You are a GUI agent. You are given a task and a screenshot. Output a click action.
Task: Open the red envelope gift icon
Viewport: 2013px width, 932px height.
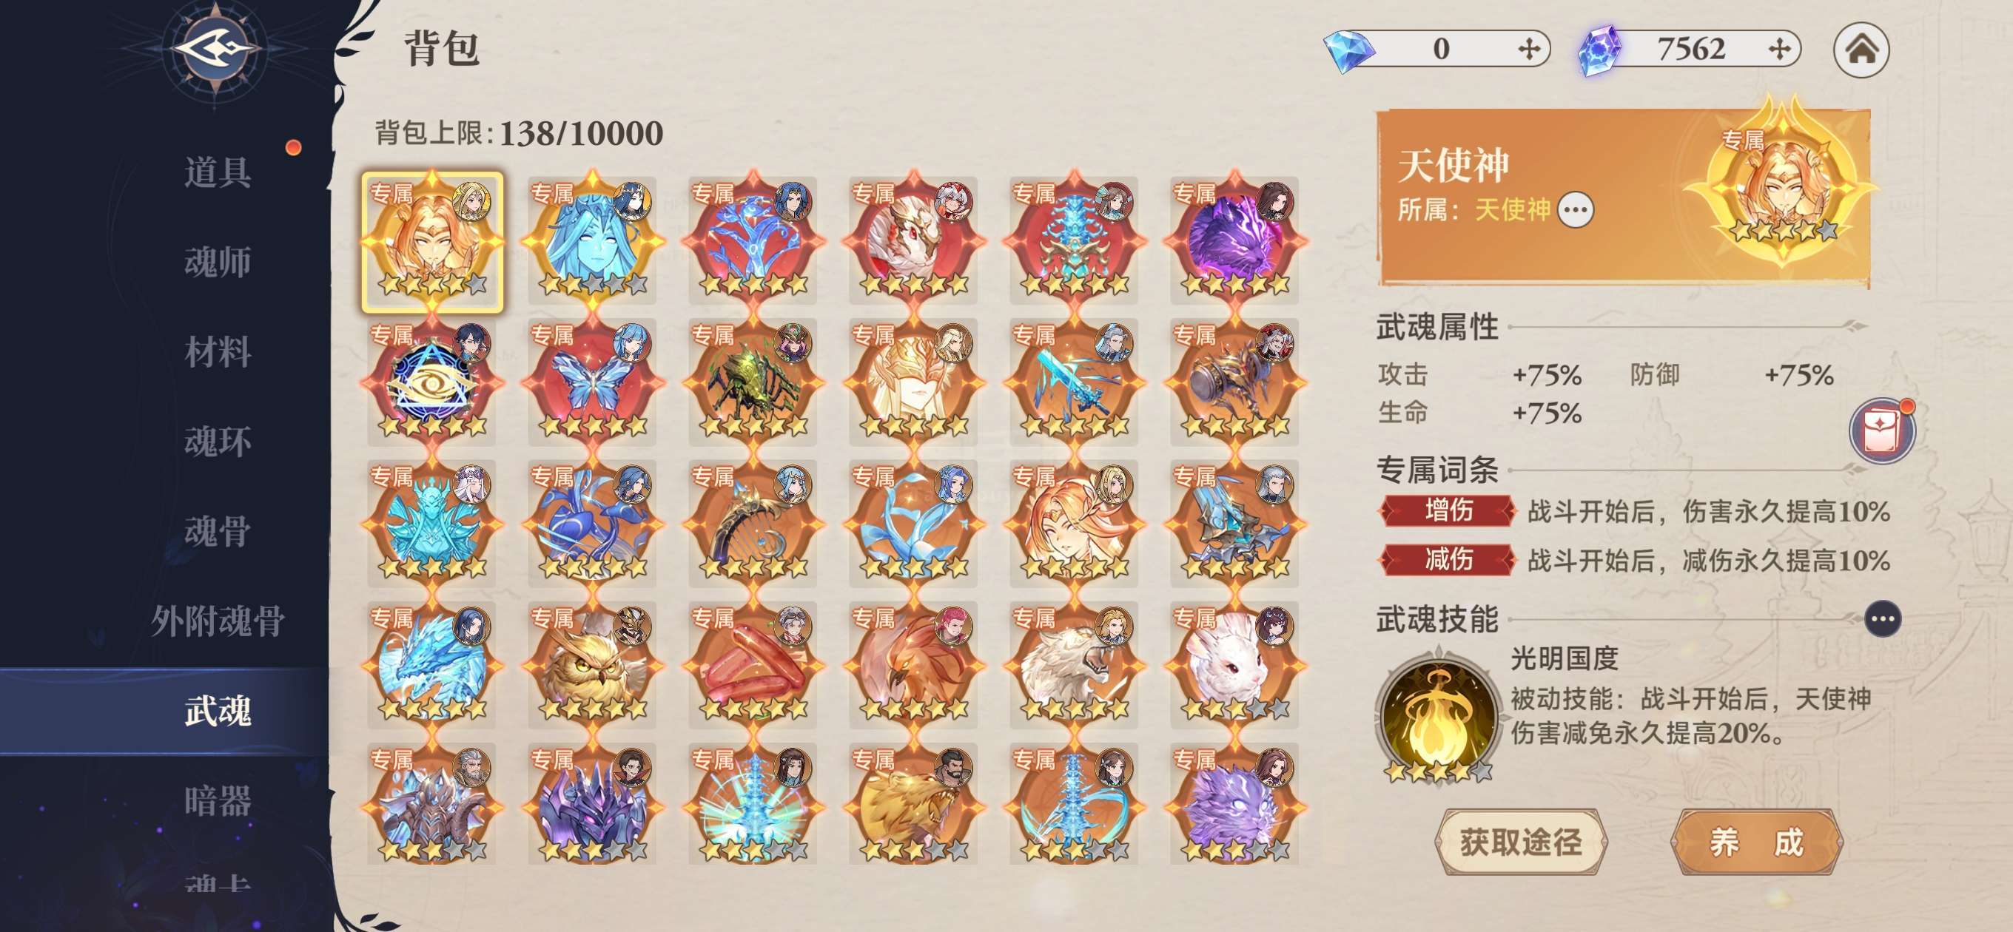coord(1881,430)
